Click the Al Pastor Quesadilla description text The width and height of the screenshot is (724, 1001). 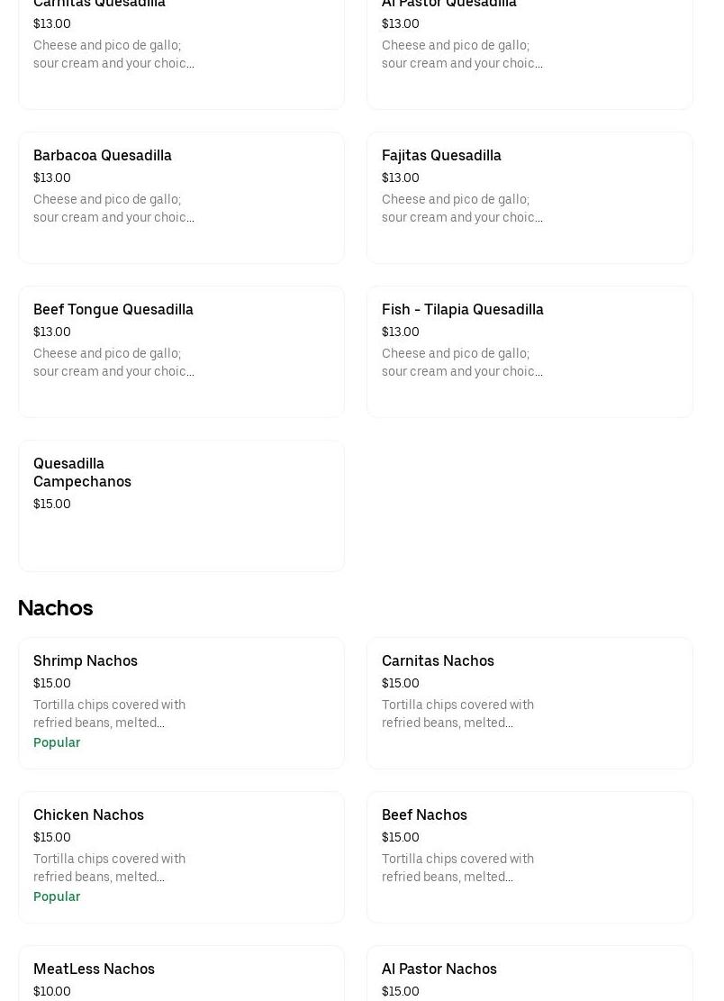point(462,54)
